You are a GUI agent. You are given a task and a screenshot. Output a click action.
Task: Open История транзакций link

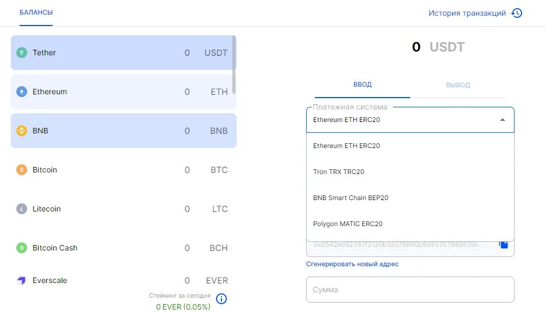pos(467,13)
